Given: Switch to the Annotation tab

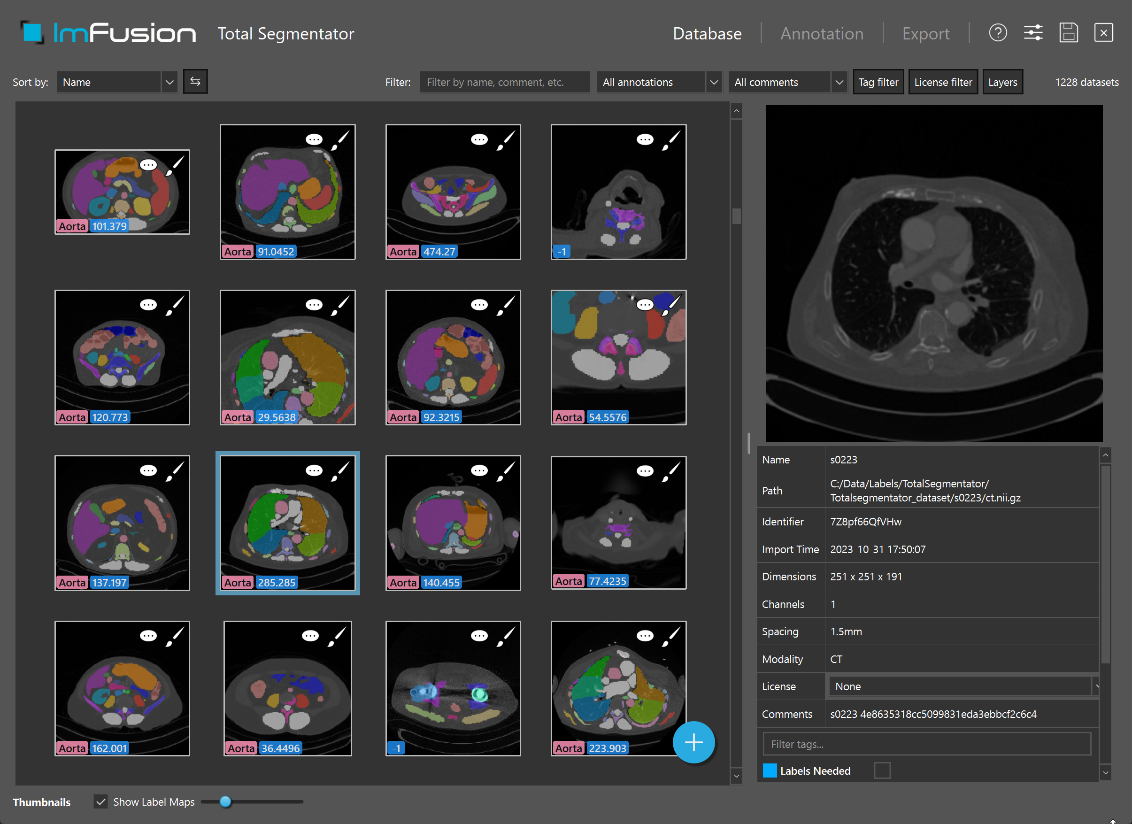Looking at the screenshot, I should pos(822,33).
